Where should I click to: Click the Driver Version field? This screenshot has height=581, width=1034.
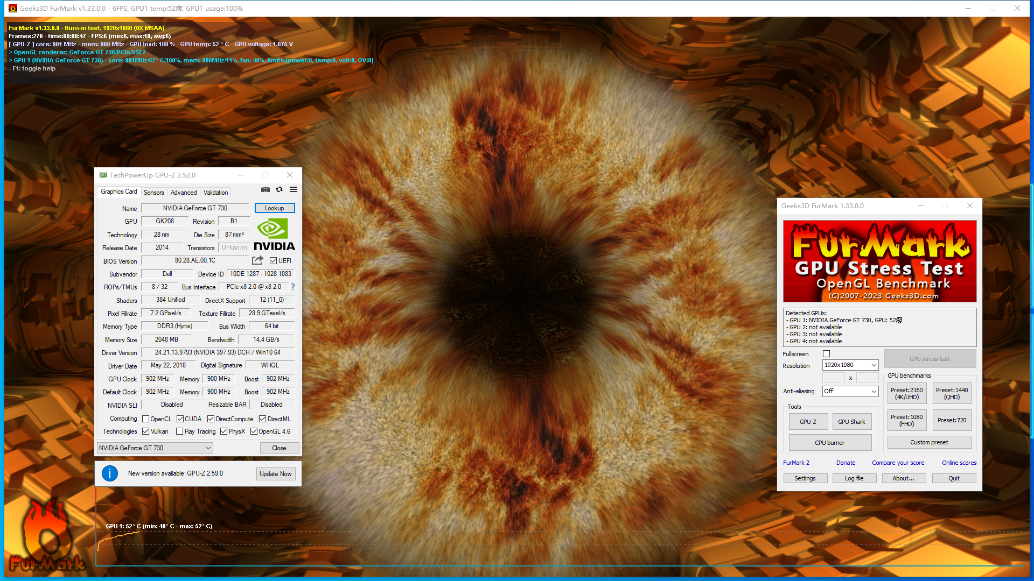click(x=218, y=352)
